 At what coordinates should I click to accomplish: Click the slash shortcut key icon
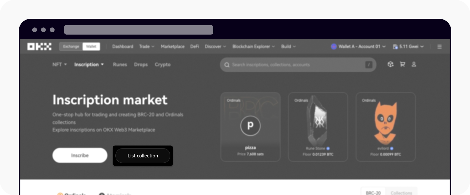369,65
